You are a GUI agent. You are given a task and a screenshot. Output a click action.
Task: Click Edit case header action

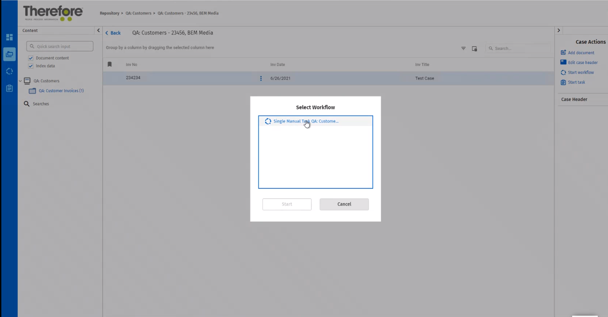582,62
